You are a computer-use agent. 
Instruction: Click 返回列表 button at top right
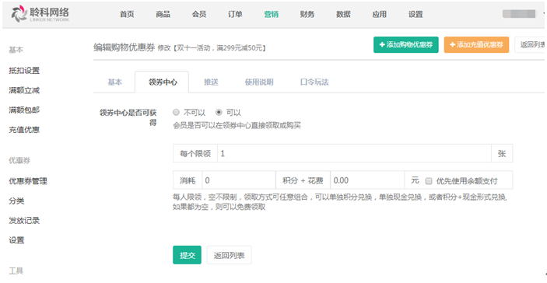coord(531,44)
